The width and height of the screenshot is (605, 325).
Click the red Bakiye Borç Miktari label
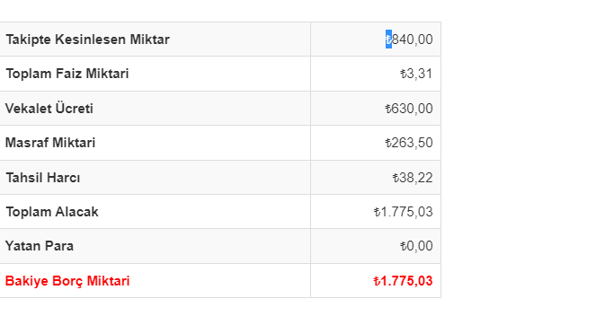(67, 281)
